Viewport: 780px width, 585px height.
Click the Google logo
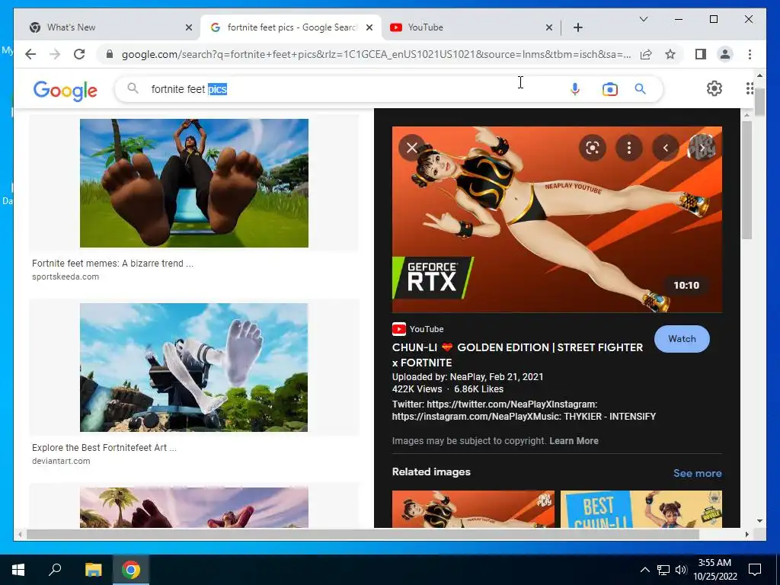66,91
